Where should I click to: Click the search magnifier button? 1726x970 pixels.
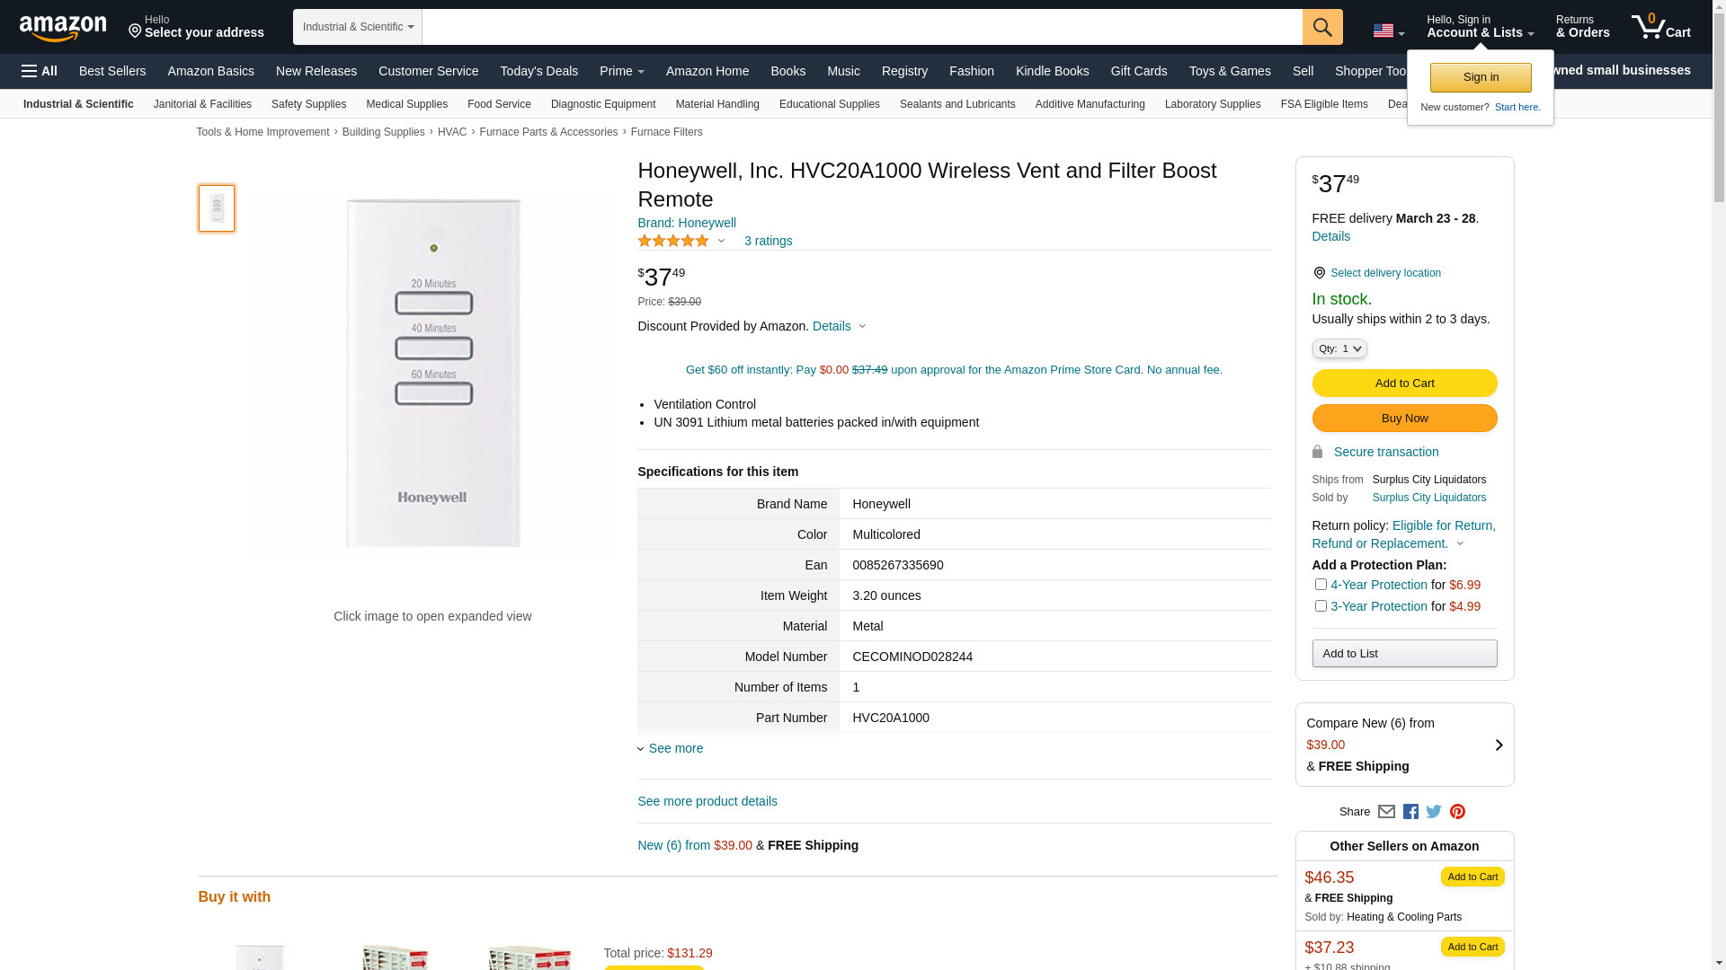(x=1321, y=27)
